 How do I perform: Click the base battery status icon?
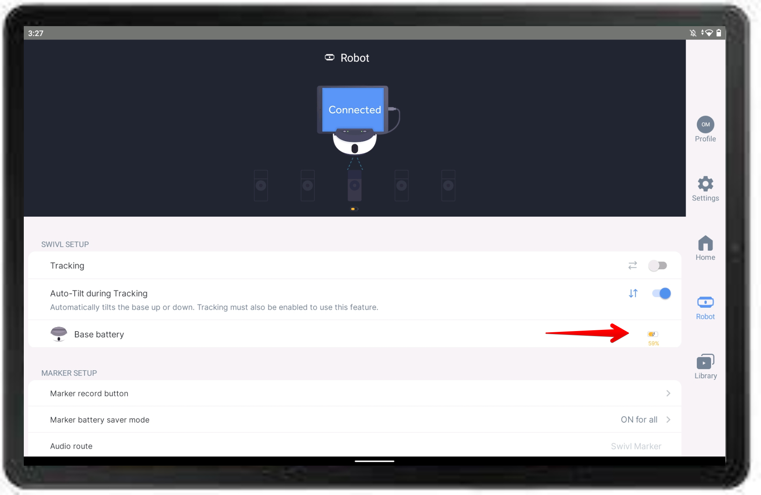[x=654, y=334]
